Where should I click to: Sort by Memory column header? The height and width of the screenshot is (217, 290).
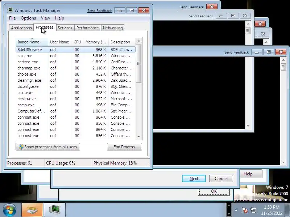click(x=96, y=42)
